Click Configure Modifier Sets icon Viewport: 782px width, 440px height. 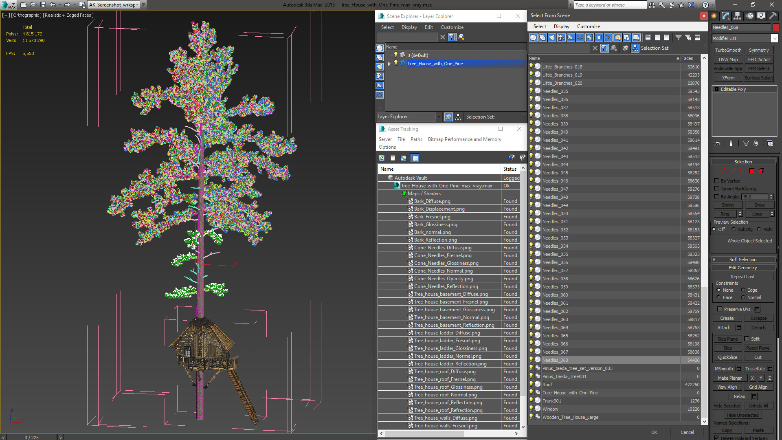[770, 143]
